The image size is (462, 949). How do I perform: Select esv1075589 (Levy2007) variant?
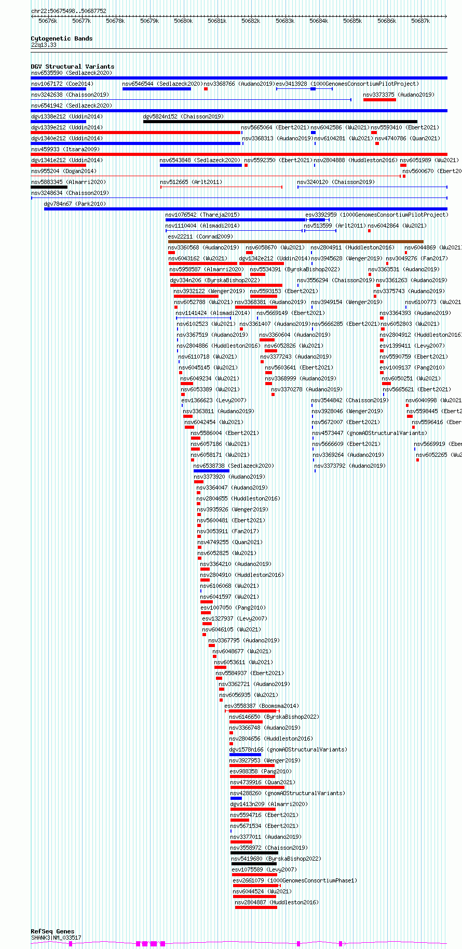tap(264, 869)
